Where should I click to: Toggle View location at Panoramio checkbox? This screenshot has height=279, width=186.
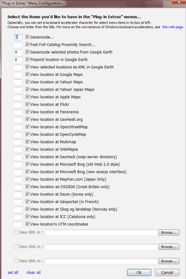click(x=27, y=112)
